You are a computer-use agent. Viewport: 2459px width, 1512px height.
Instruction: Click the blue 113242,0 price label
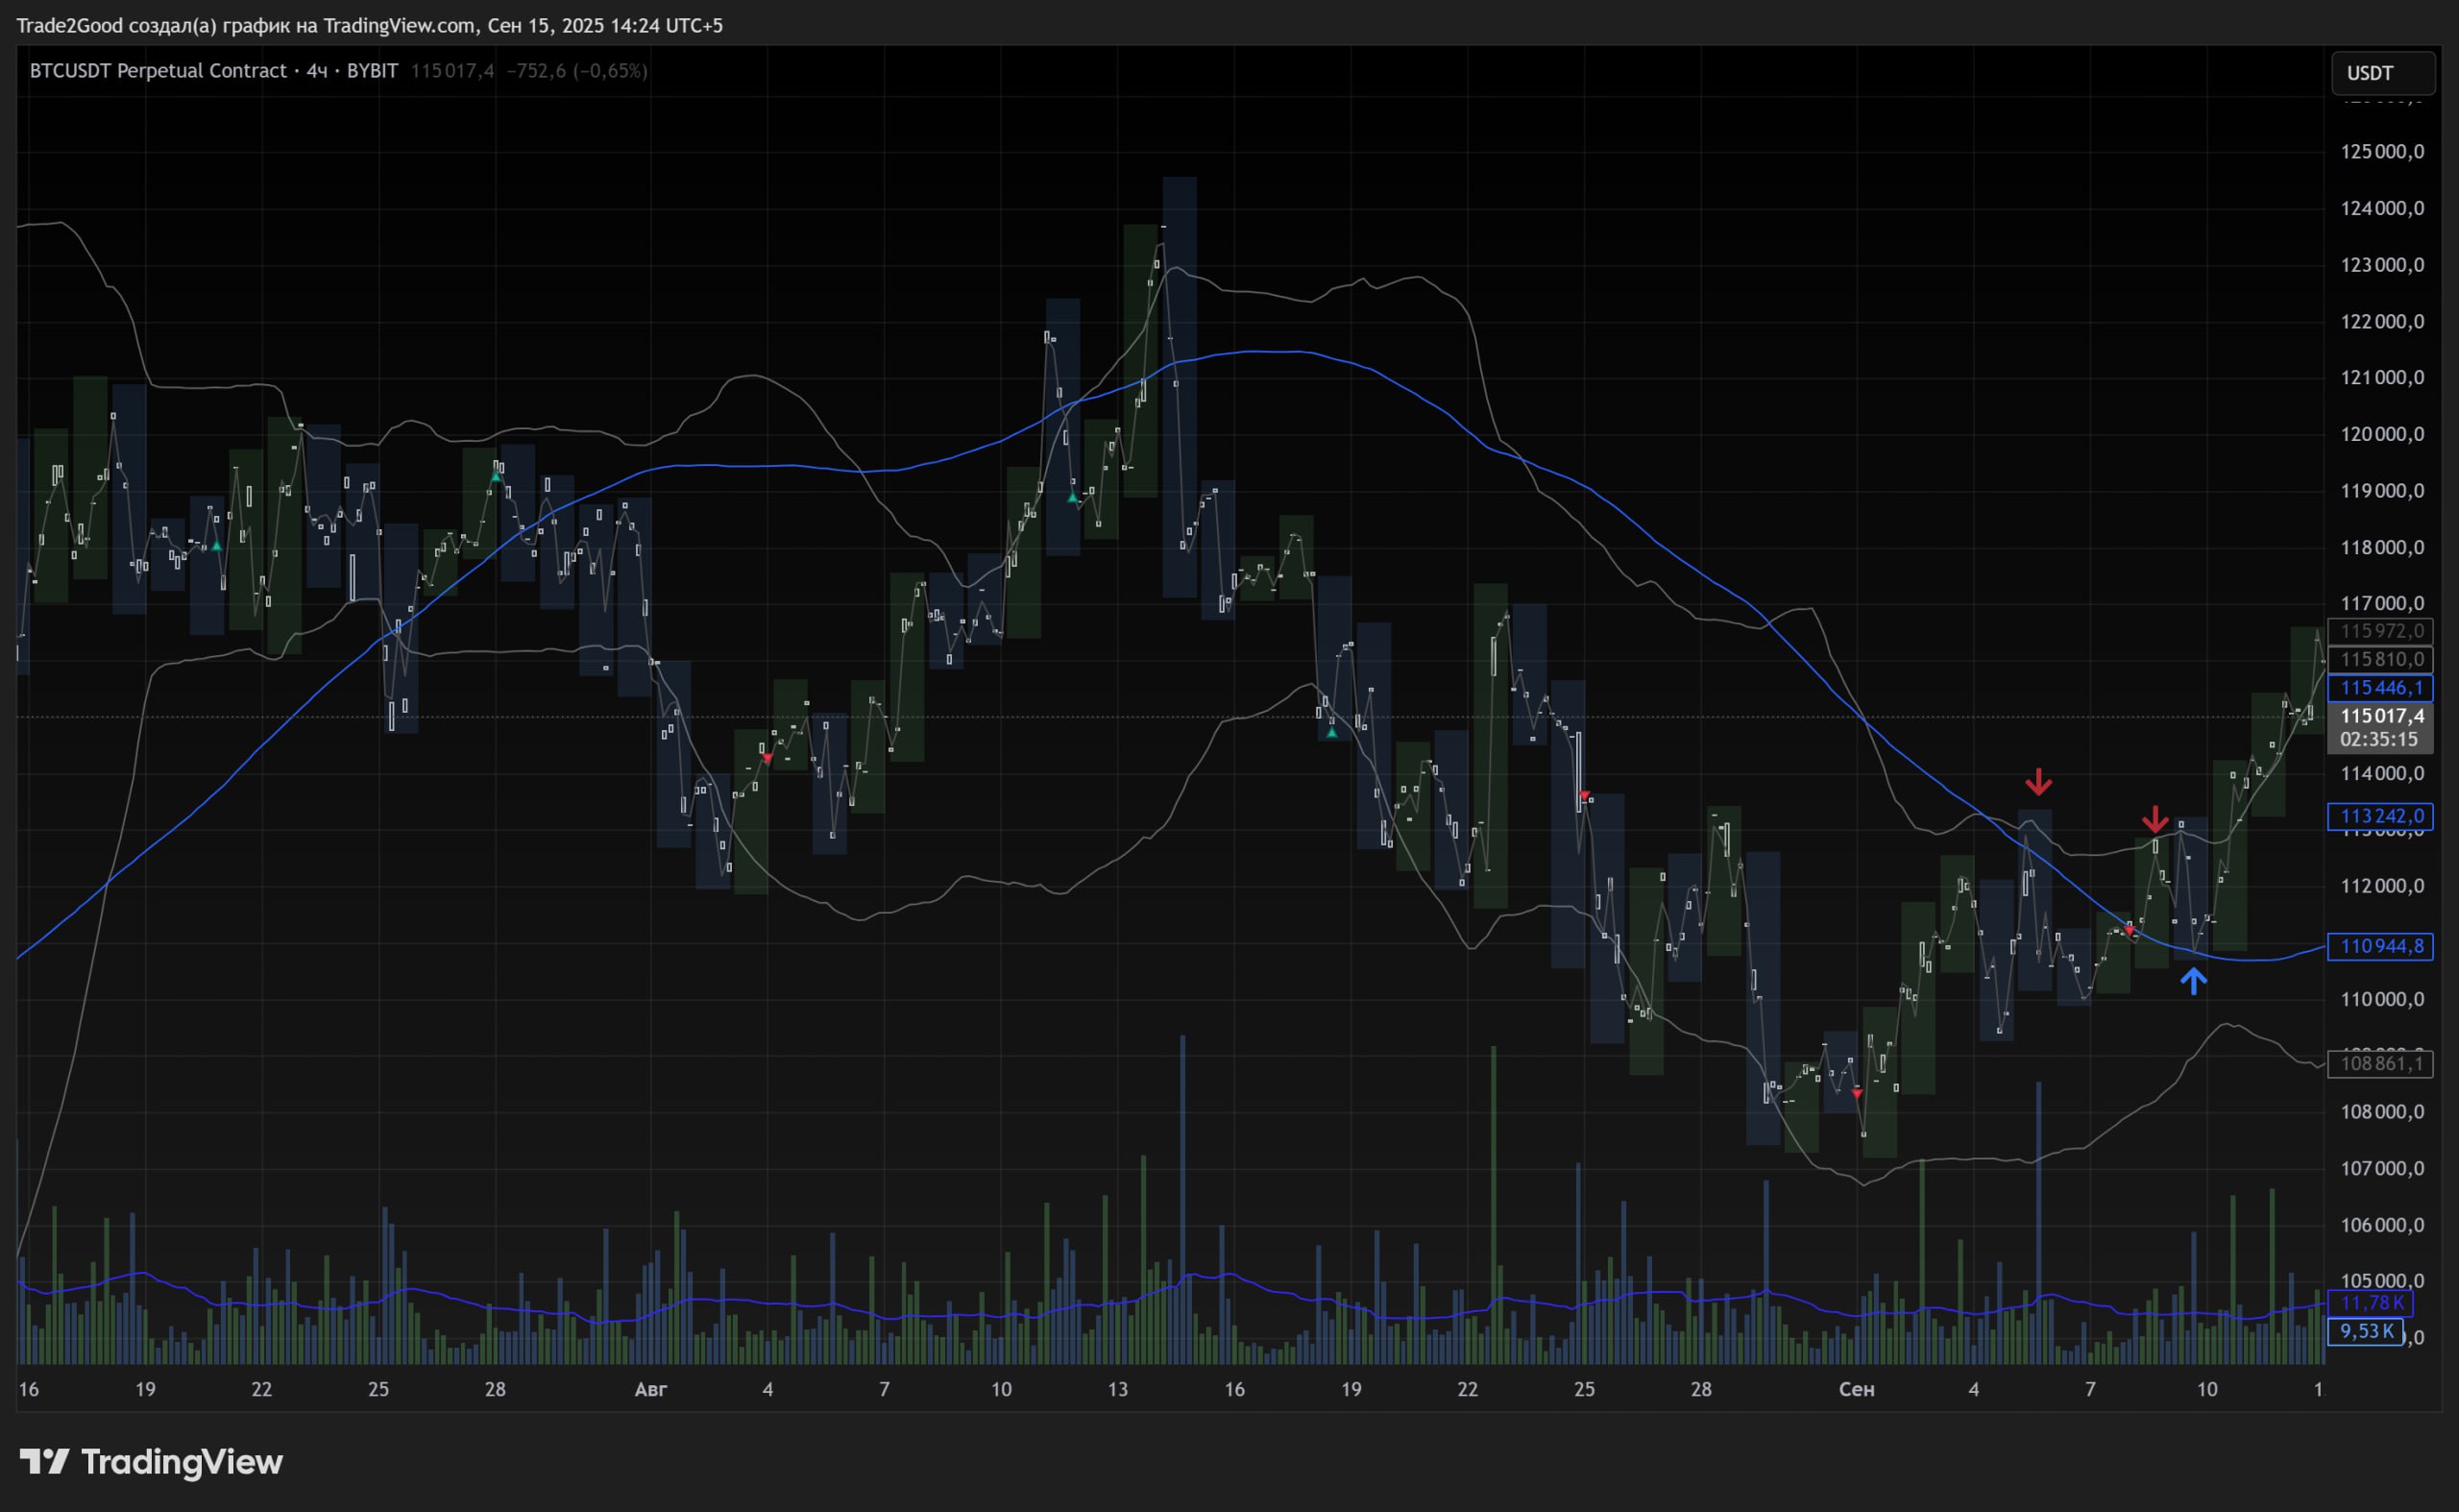(2381, 816)
